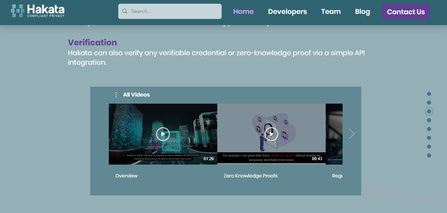Screen dimensions: 447x213
Task: Click the currently active third navigation dot
Action: tap(429, 111)
